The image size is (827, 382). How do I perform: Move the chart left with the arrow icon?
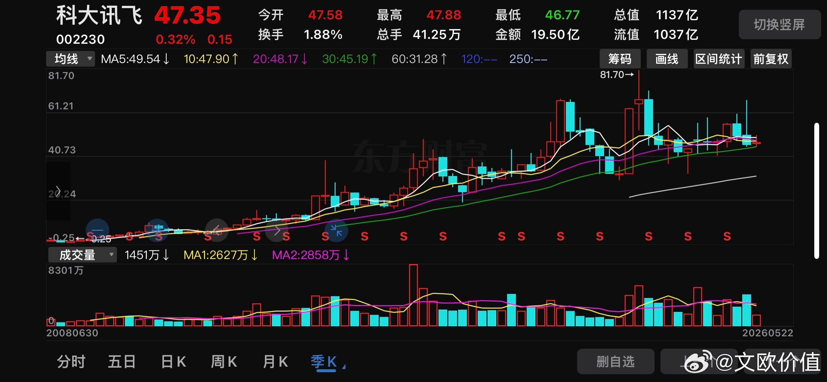click(217, 230)
